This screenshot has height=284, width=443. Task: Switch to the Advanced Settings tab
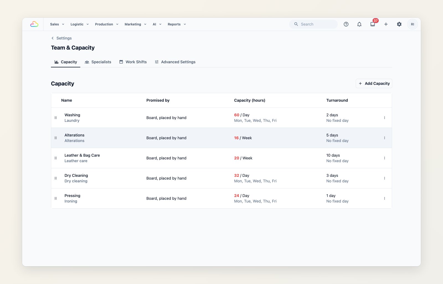point(175,62)
